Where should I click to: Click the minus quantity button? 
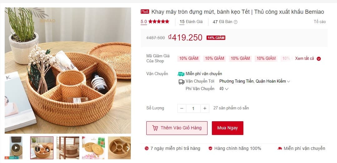point(182,108)
